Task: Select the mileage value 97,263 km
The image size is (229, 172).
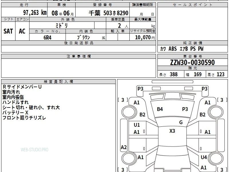Action: pos(35,13)
